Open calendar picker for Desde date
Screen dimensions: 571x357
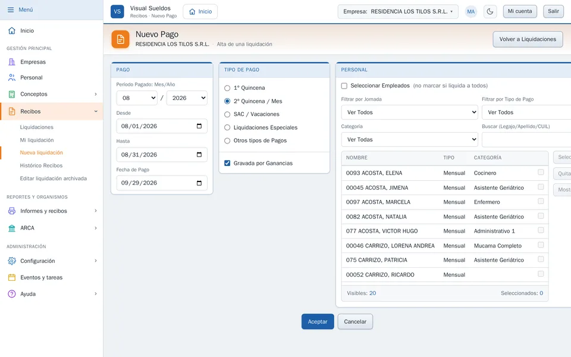tap(199, 126)
